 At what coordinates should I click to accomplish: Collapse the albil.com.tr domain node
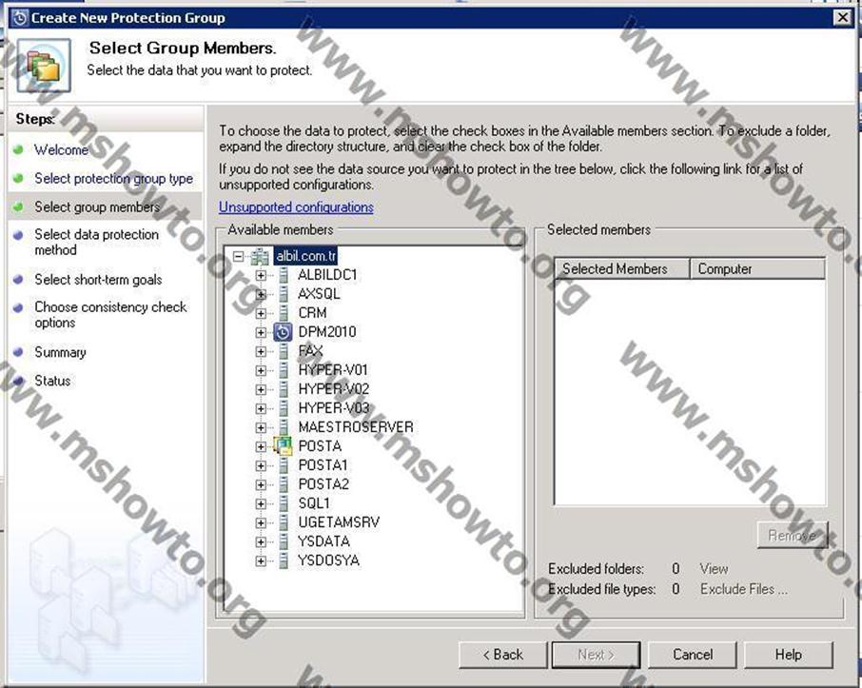(238, 256)
